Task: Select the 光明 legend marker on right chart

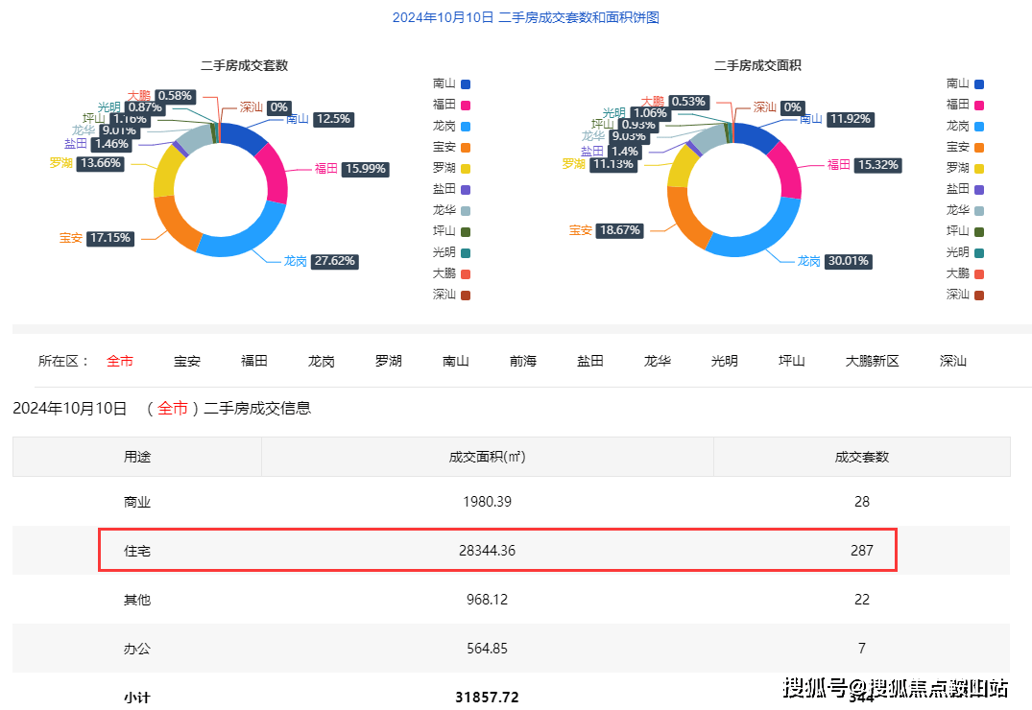Action: point(977,252)
